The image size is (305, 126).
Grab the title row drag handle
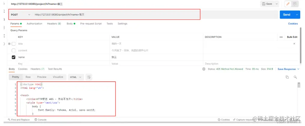[x=9, y=44]
